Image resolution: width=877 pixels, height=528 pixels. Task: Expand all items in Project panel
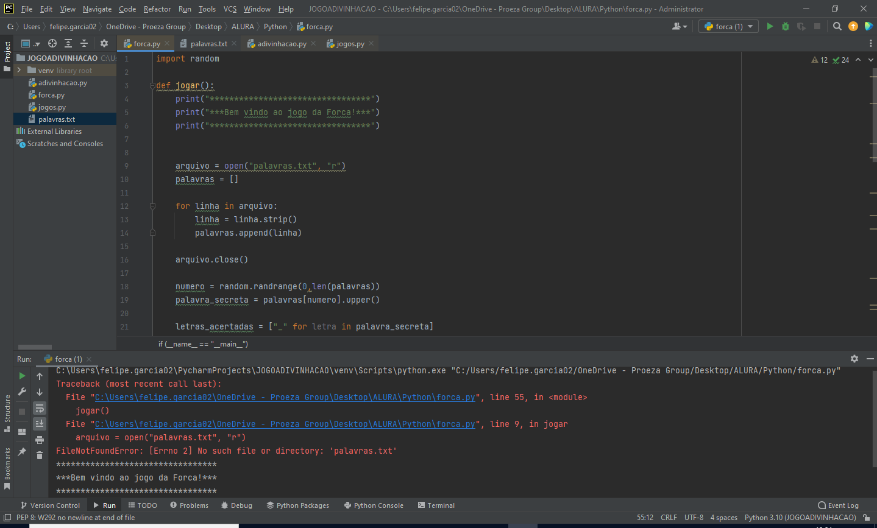[x=68, y=43]
